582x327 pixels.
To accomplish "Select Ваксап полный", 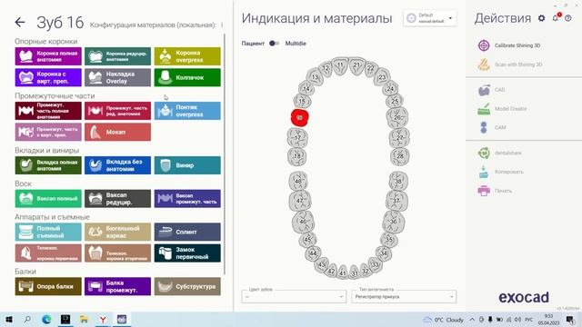I will coord(48,199).
